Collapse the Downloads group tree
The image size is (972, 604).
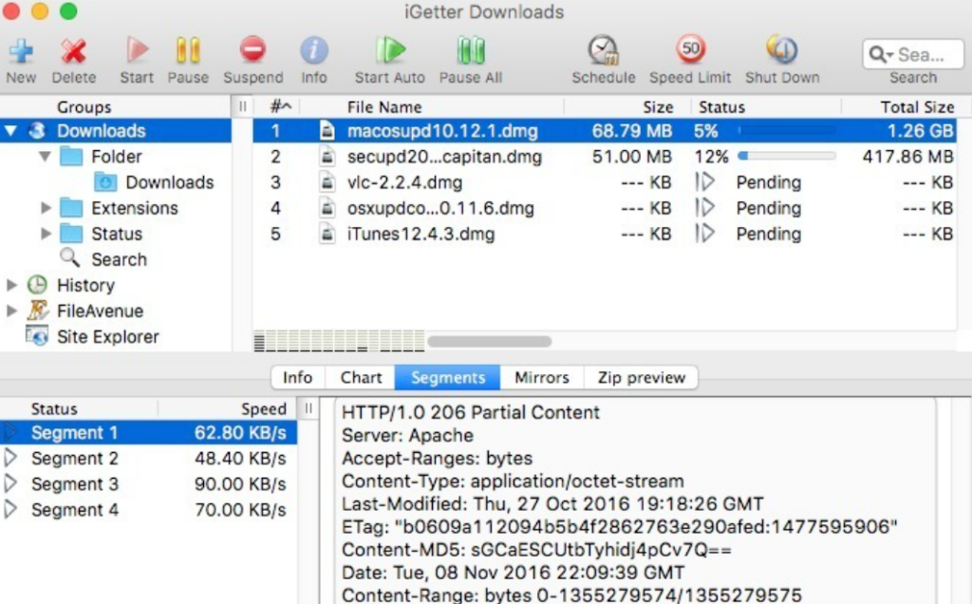click(x=10, y=131)
